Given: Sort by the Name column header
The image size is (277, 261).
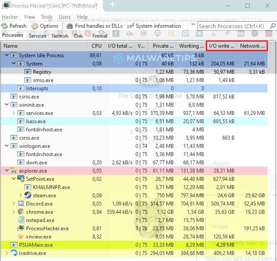Looking at the screenshot, I should [44, 46].
